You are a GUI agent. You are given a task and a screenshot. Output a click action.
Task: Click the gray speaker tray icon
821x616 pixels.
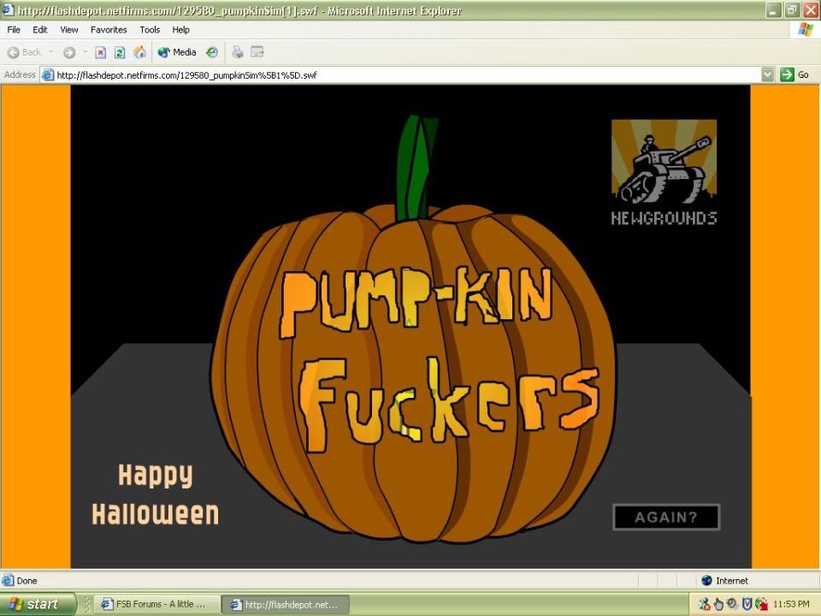click(x=733, y=604)
